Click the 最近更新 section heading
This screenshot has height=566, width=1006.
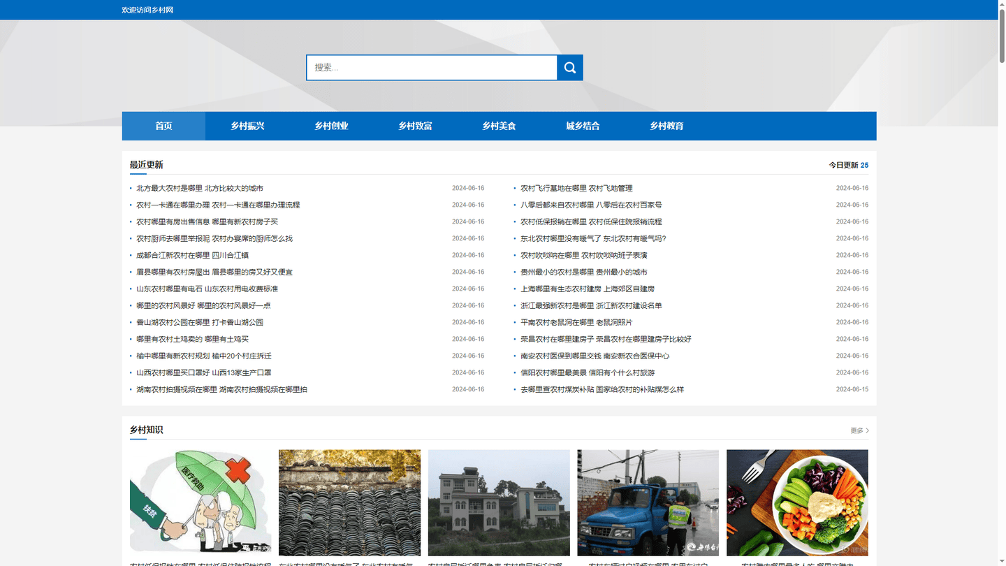pos(146,165)
